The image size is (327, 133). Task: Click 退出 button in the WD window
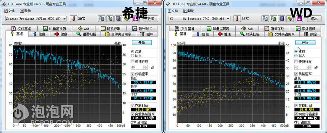point(314,19)
